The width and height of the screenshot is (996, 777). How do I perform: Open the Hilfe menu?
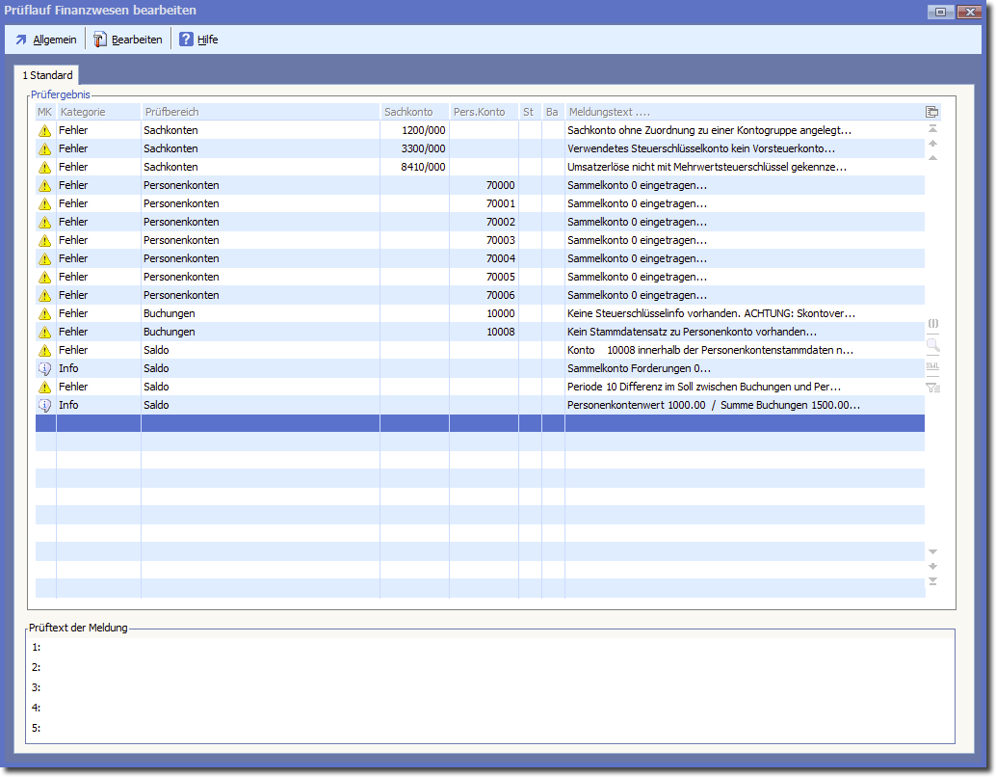pyautogui.click(x=198, y=40)
